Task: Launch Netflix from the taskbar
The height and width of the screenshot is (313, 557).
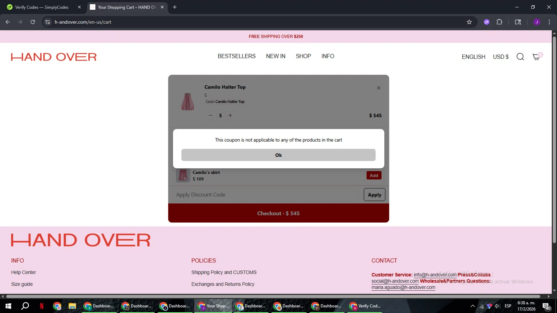Action: coord(42,306)
